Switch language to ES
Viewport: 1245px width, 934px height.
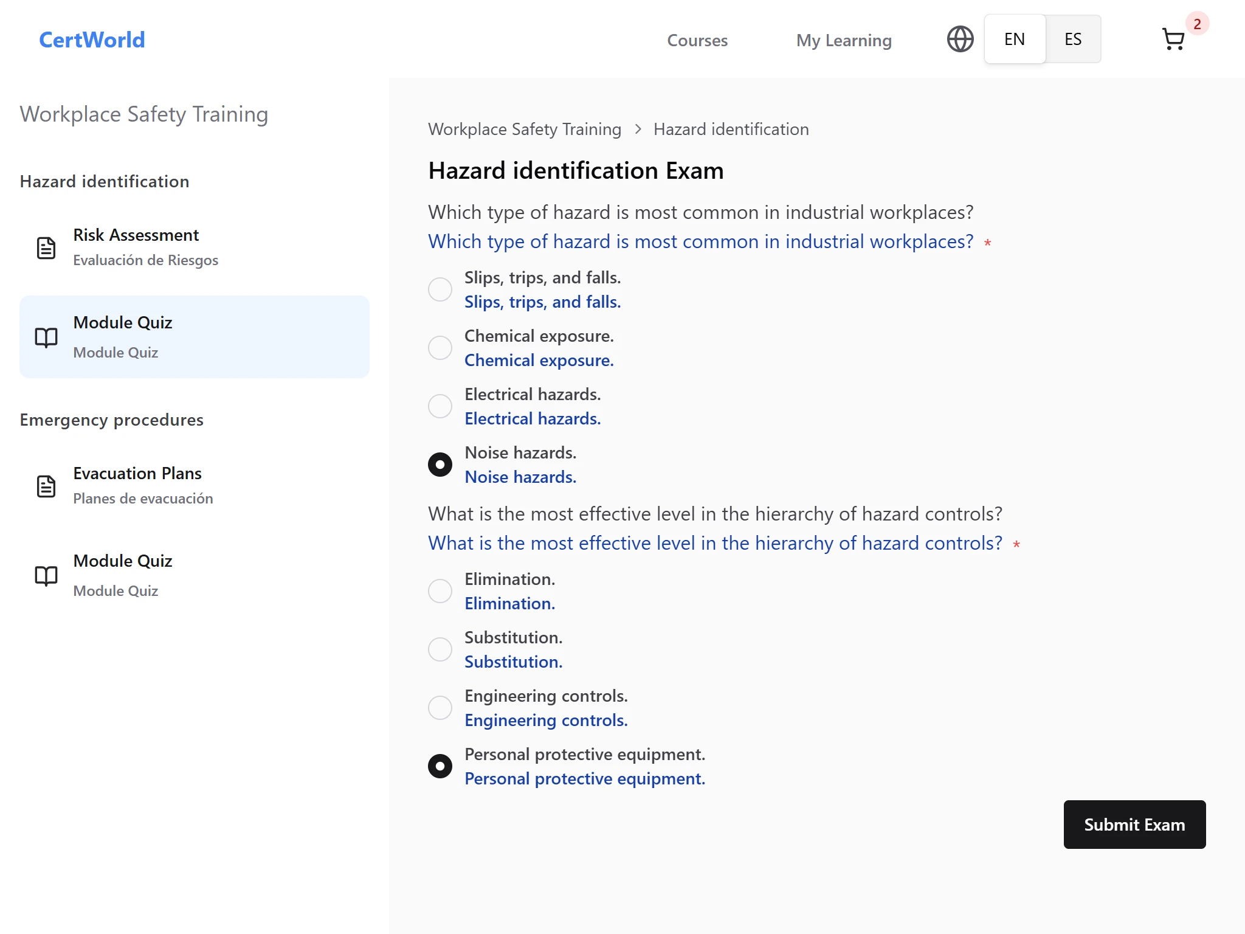[1072, 40]
